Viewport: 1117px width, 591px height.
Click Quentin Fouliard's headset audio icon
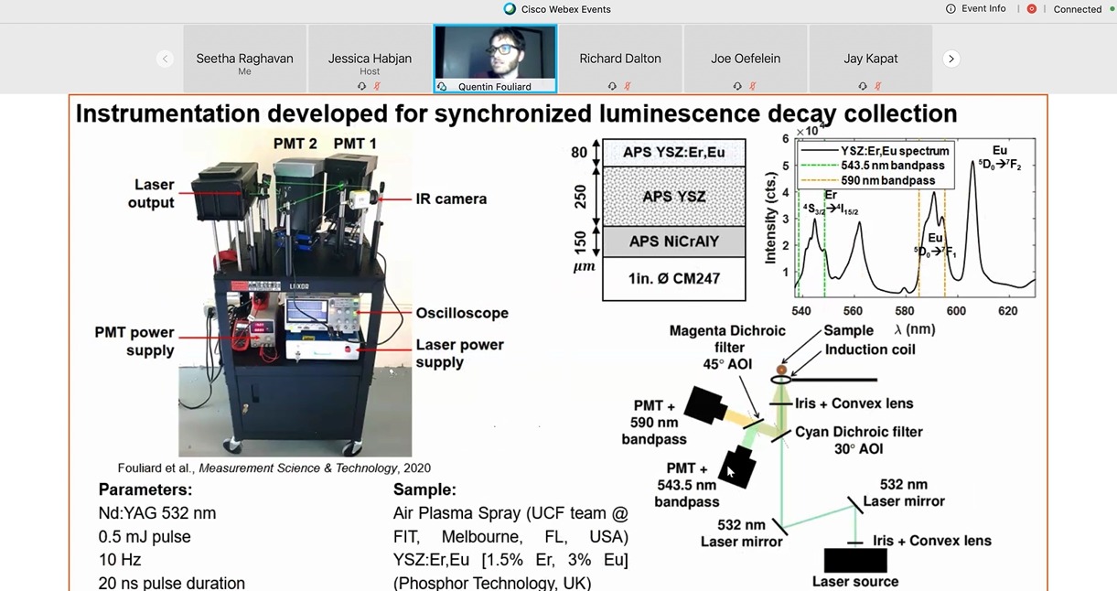click(443, 87)
